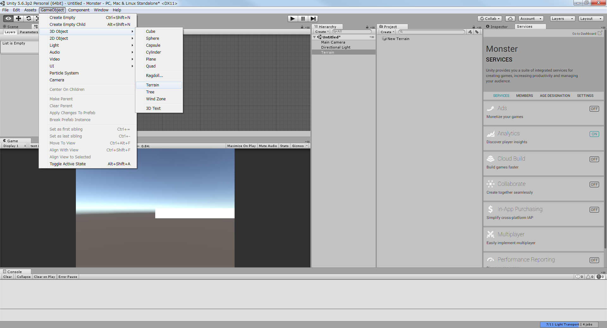The height and width of the screenshot is (328, 607).
Task: Open the Layout dropdown
Action: (x=591, y=19)
